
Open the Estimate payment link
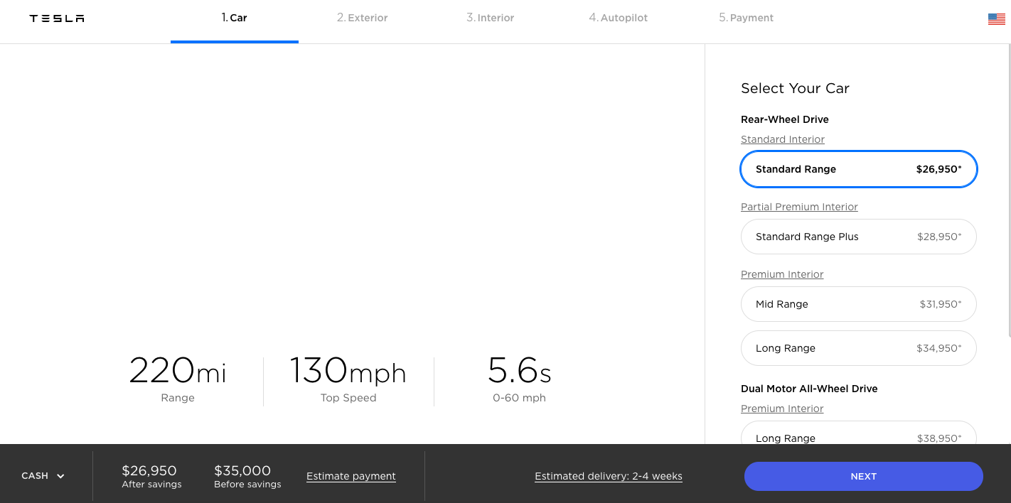pos(351,476)
